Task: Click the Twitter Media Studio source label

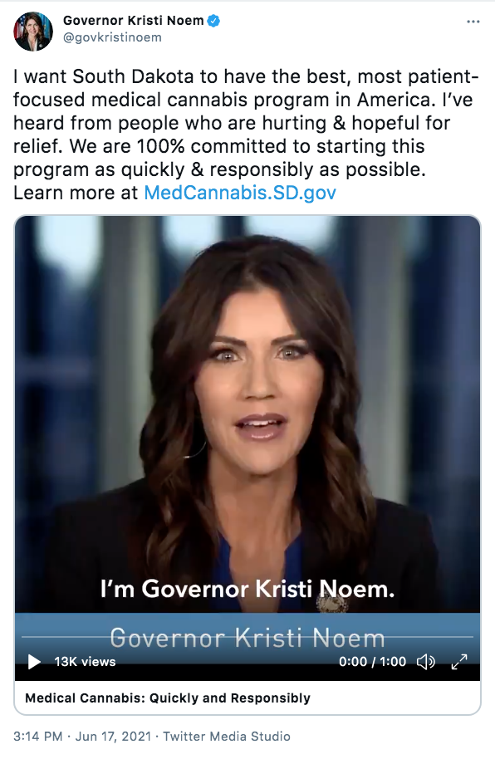Action: click(x=227, y=737)
